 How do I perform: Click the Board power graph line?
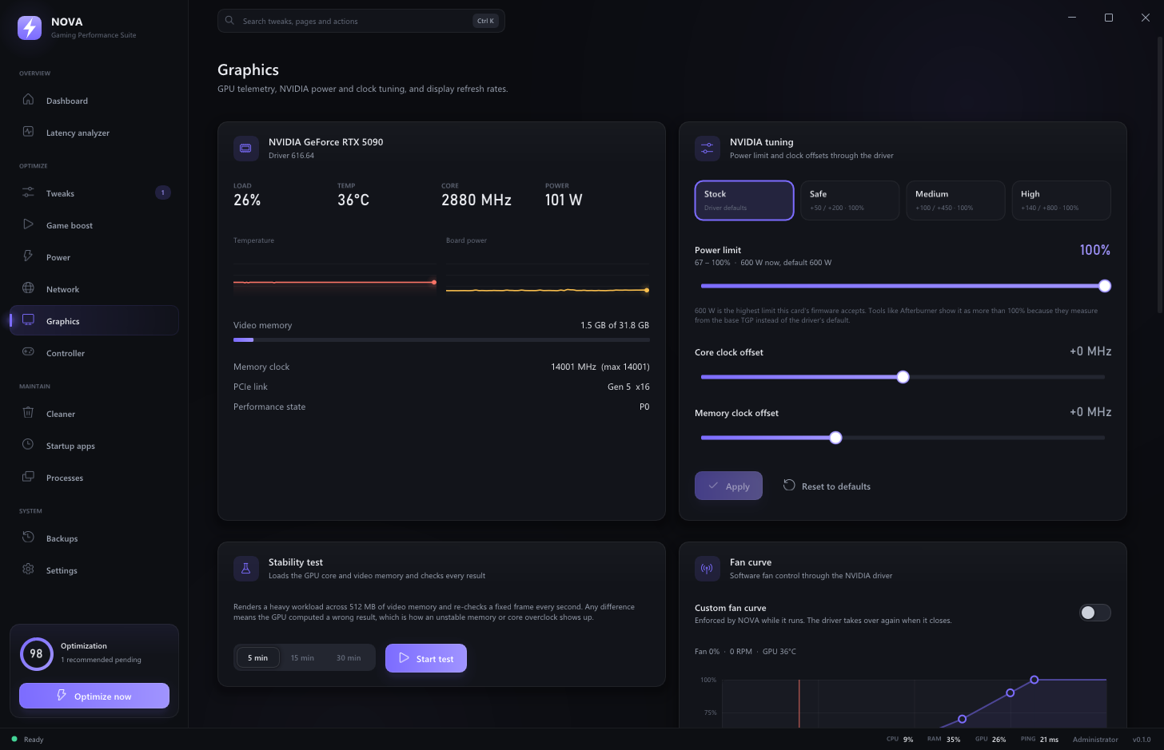point(548,290)
